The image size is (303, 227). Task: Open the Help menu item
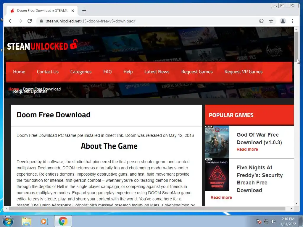128,72
